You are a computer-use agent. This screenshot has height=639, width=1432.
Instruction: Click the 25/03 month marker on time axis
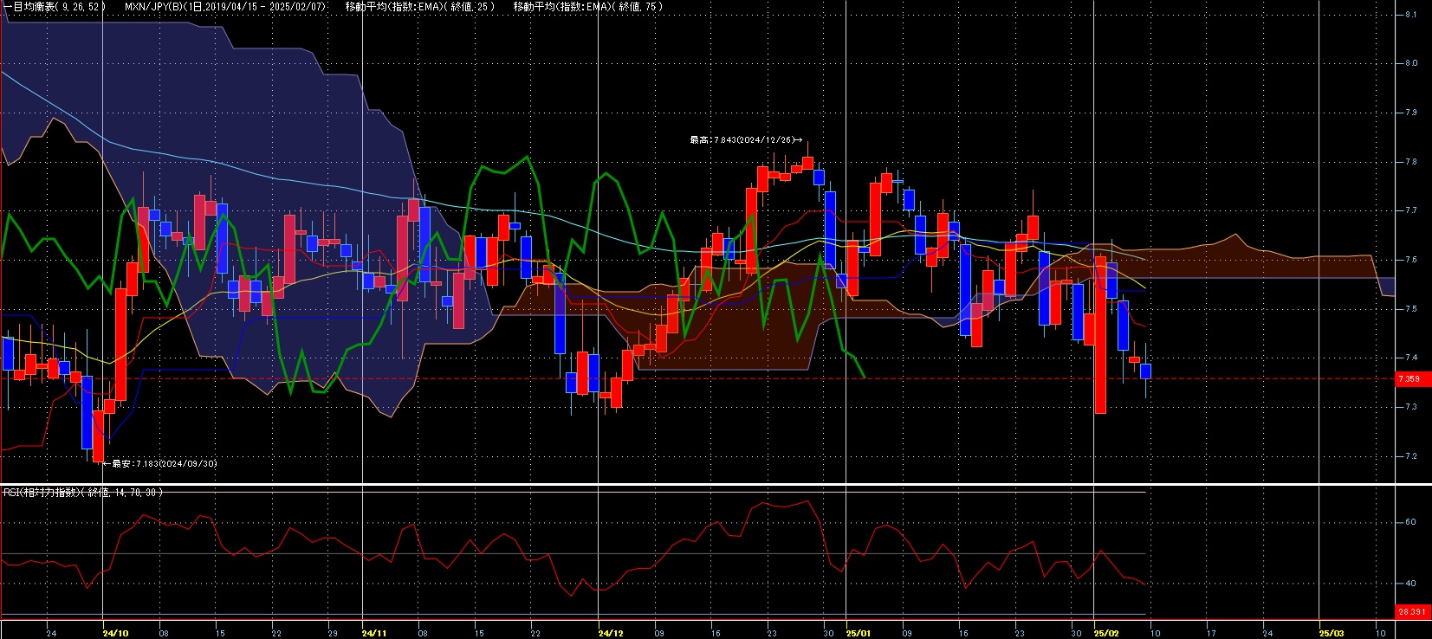click(1332, 633)
